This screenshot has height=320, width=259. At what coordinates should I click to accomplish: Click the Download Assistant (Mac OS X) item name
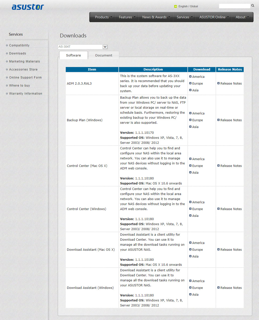(91, 249)
